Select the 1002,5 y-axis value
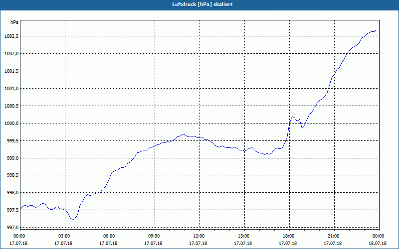 click(11, 36)
